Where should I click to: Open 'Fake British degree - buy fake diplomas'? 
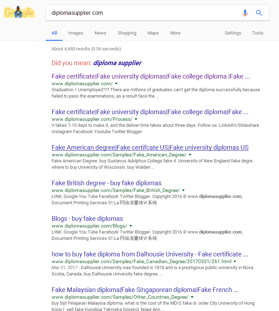106,183
